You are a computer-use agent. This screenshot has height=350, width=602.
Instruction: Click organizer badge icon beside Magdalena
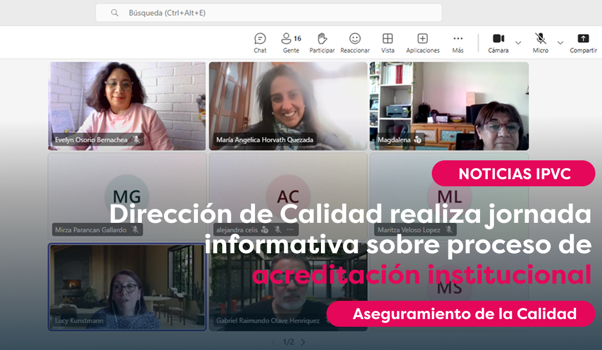click(x=418, y=140)
